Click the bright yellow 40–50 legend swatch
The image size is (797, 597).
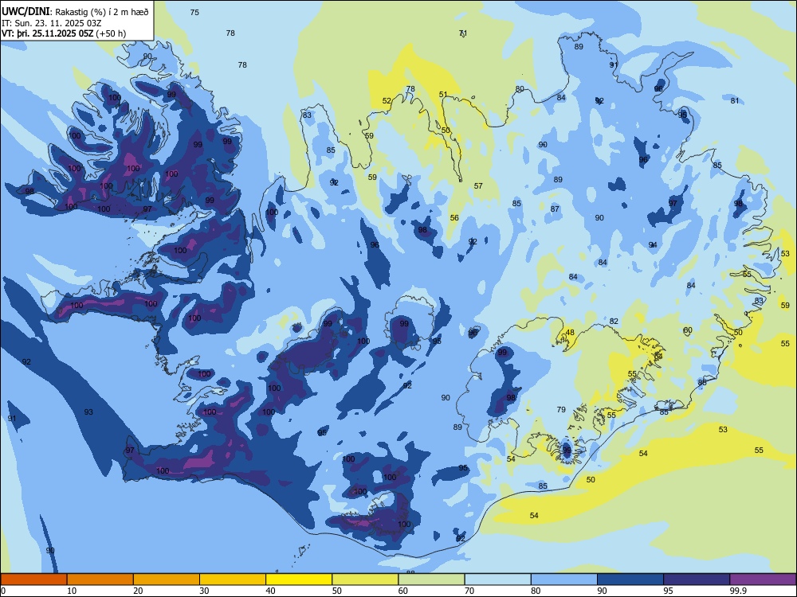(299, 579)
